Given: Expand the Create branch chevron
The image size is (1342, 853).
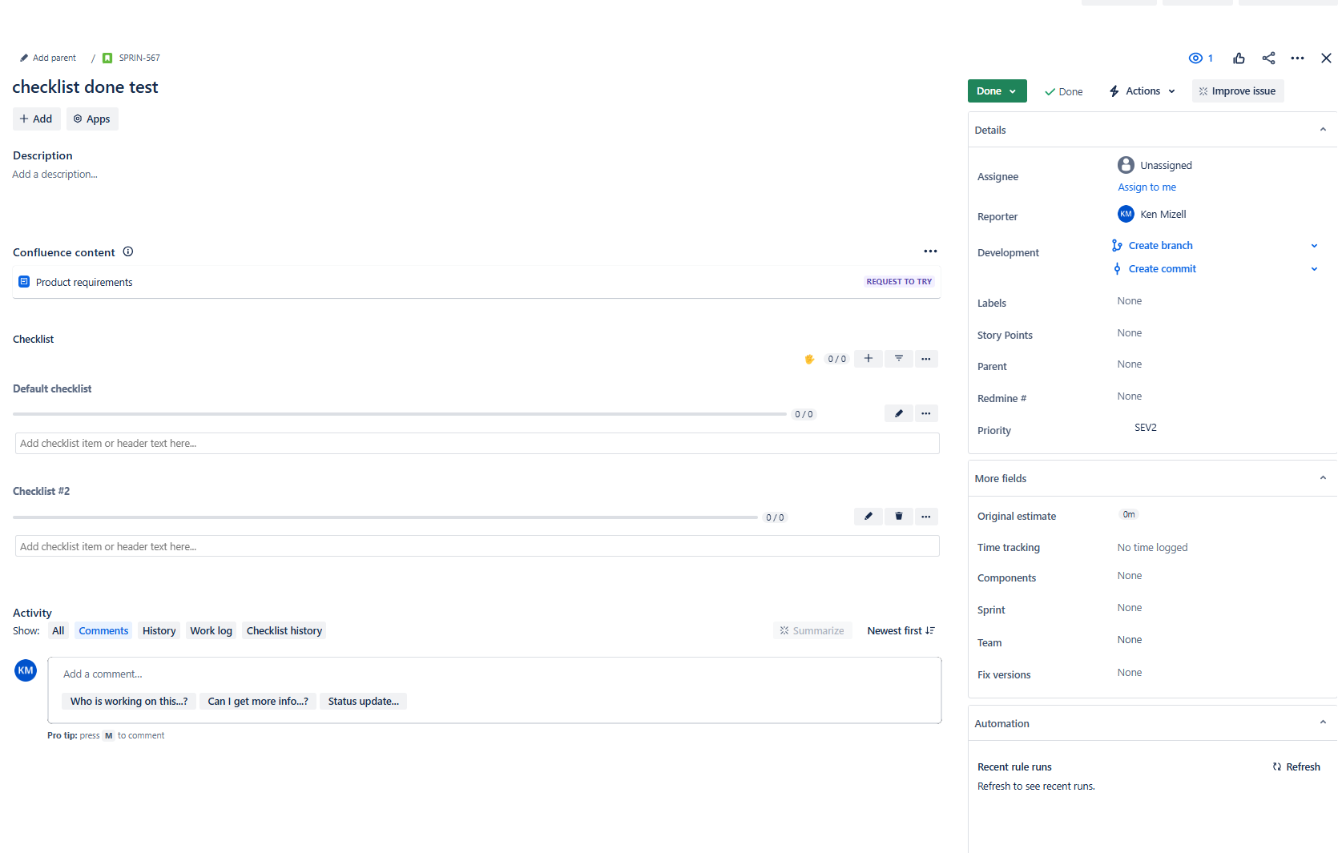Looking at the screenshot, I should [x=1314, y=245].
